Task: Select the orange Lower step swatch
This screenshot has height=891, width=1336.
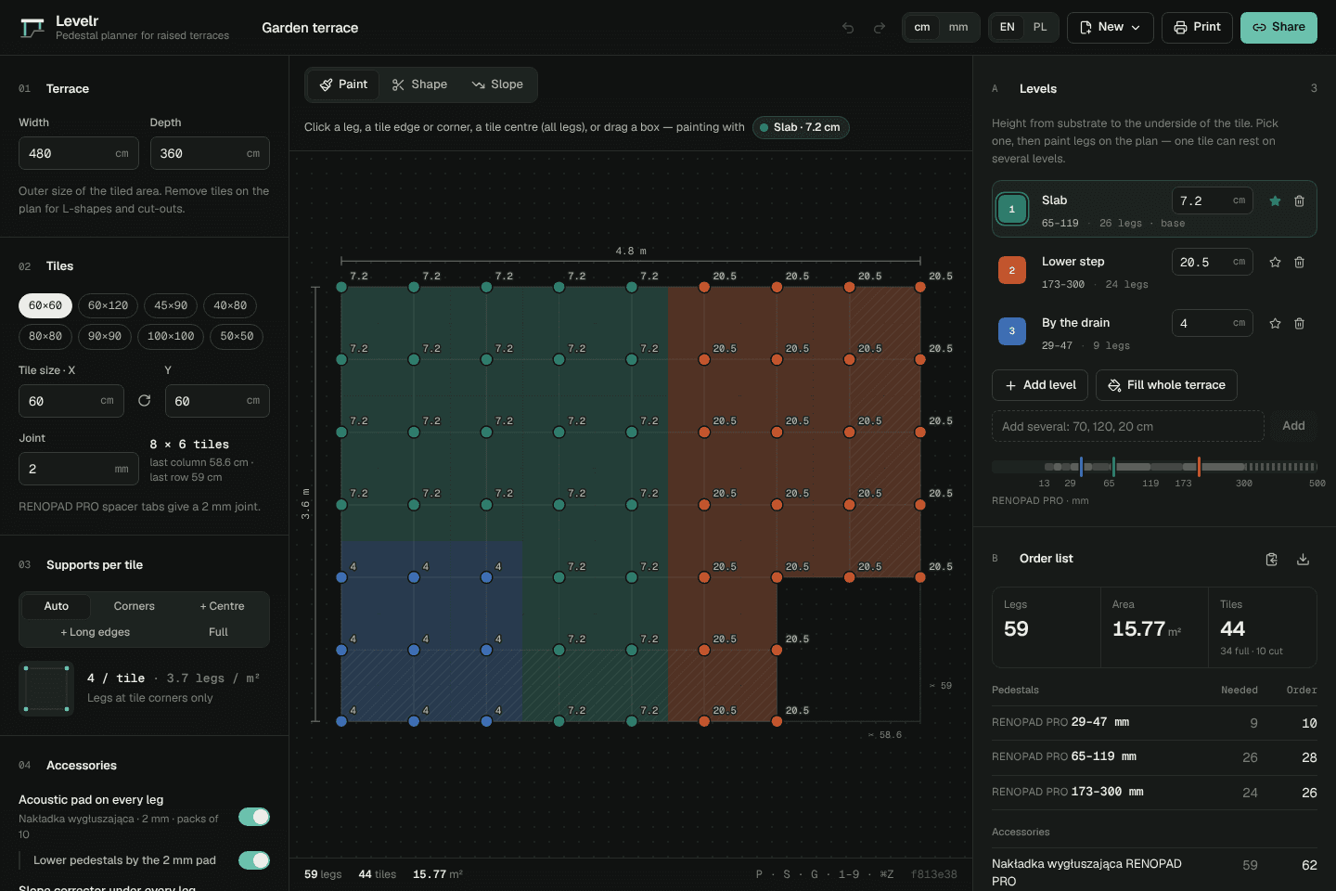Action: click(1012, 270)
